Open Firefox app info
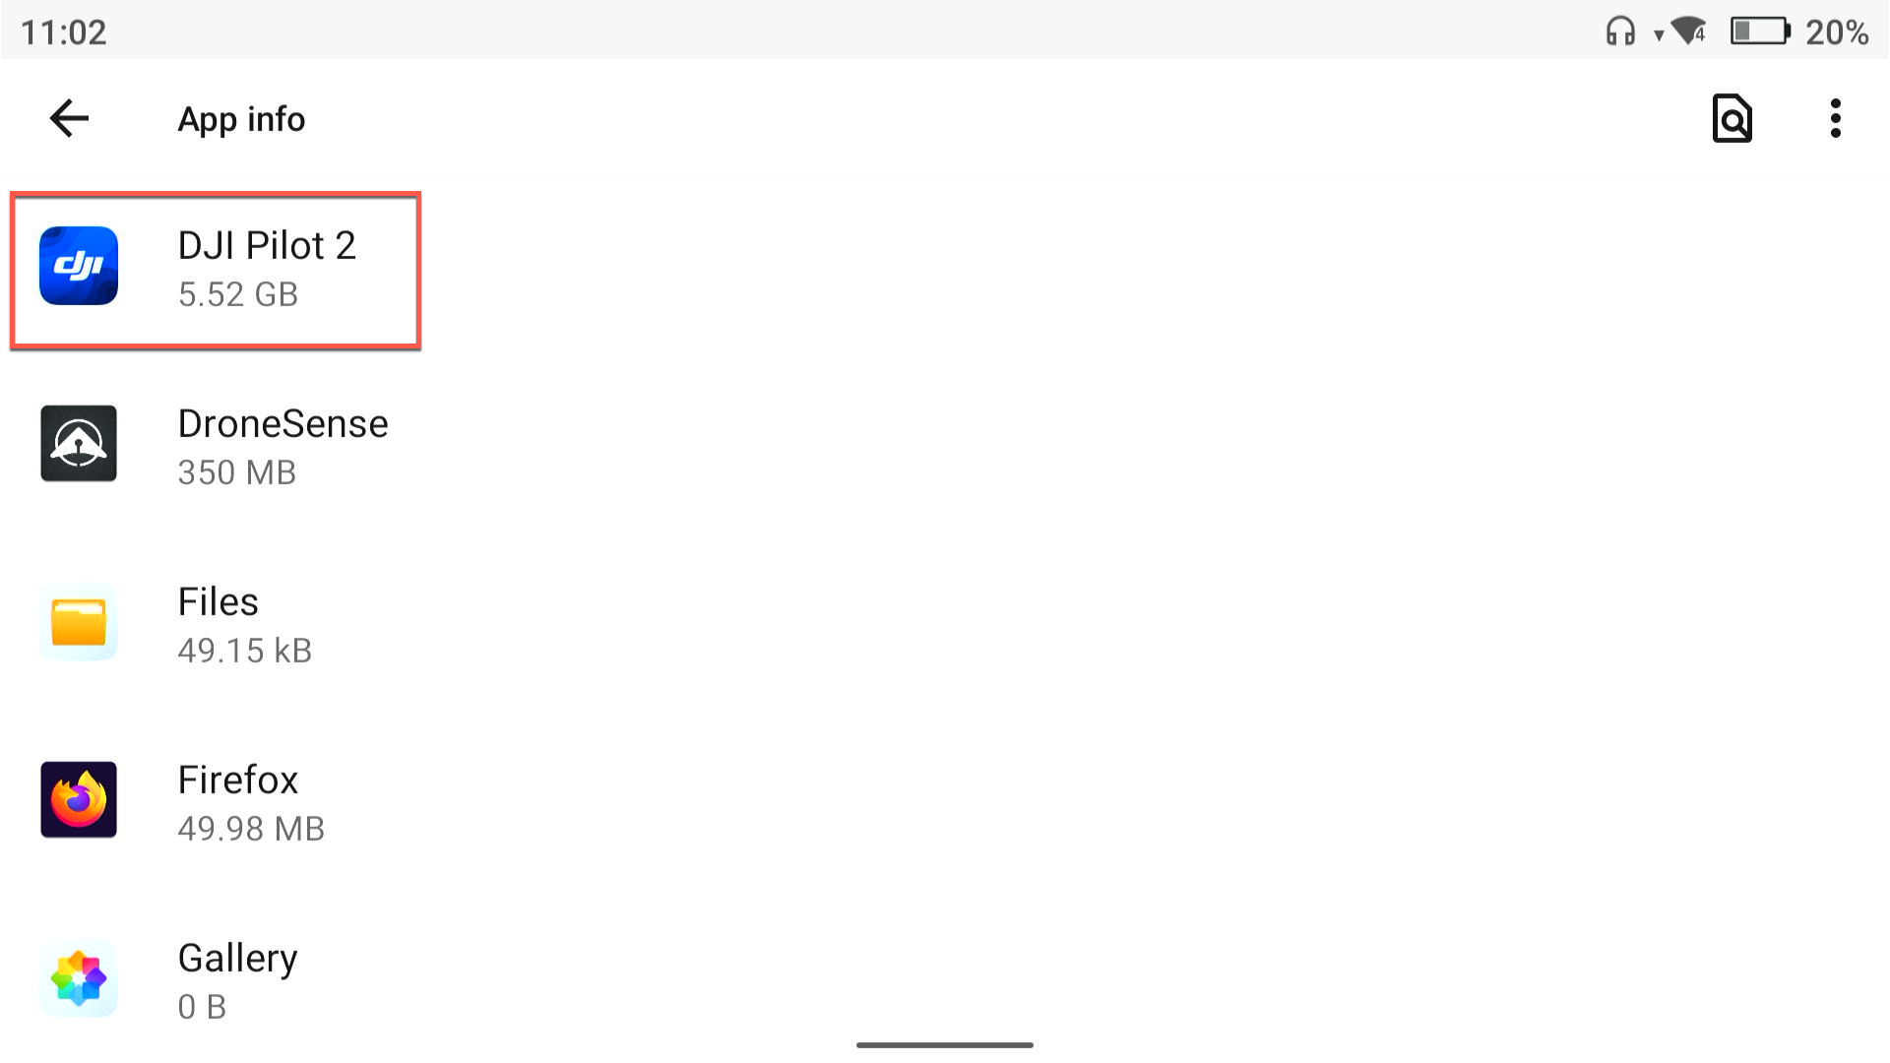 237,799
